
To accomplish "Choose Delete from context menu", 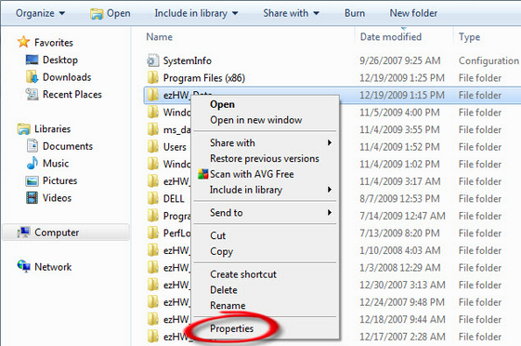I will pyautogui.click(x=224, y=290).
